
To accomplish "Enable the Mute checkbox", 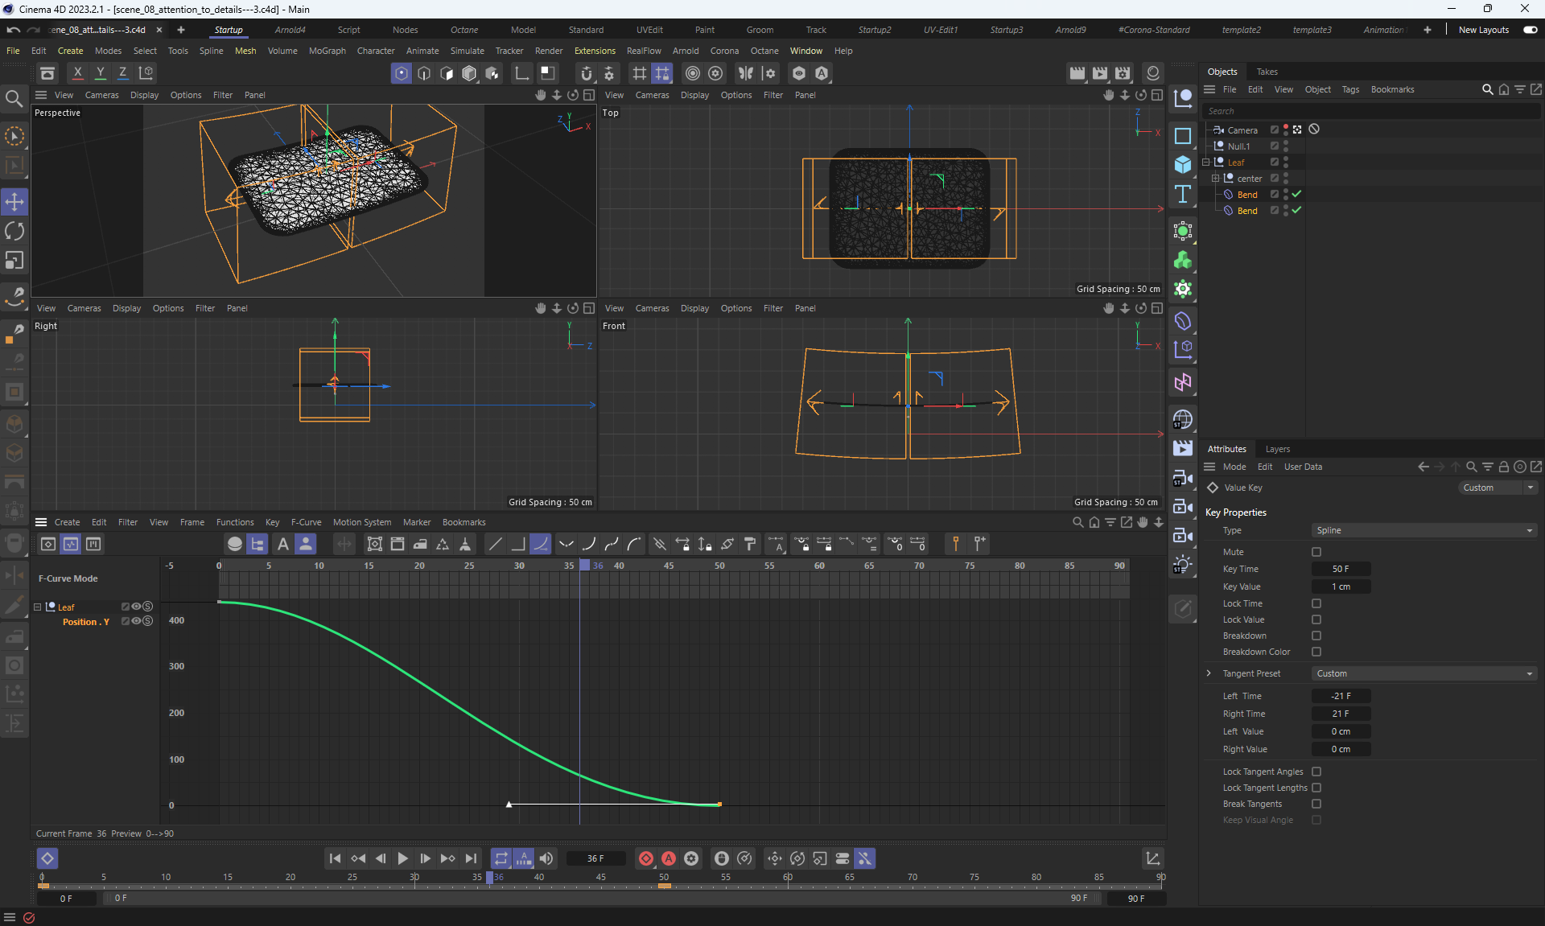I will 1316,552.
